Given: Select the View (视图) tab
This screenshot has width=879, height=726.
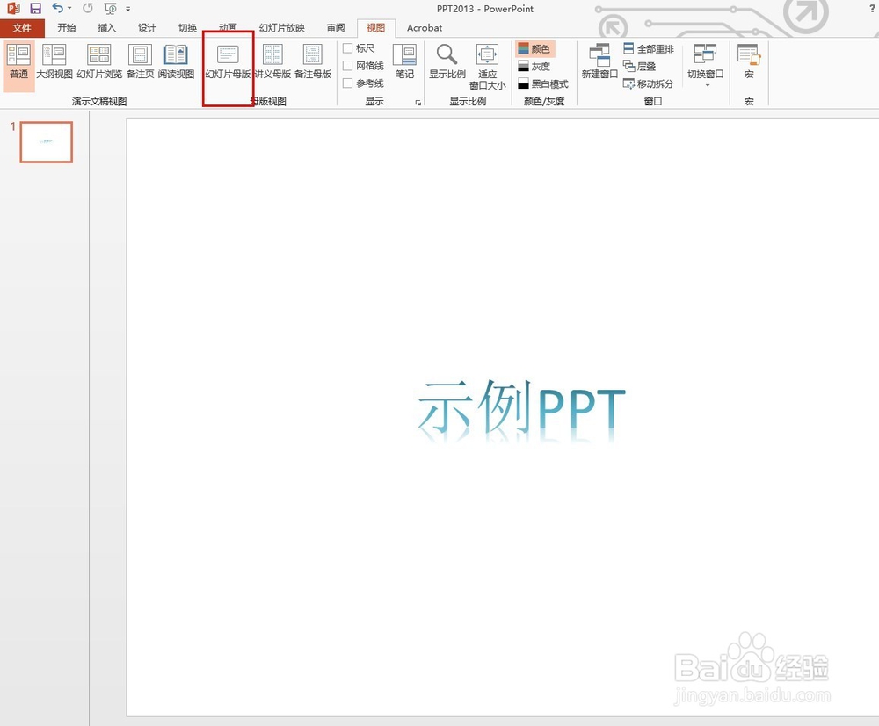Looking at the screenshot, I should click(375, 28).
